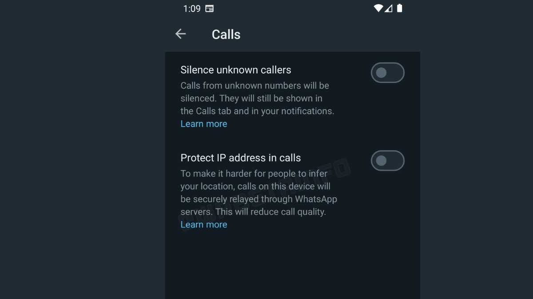Viewport: 533px width, 299px height.
Task: Go back using the arrow icon
Action: tap(180, 34)
